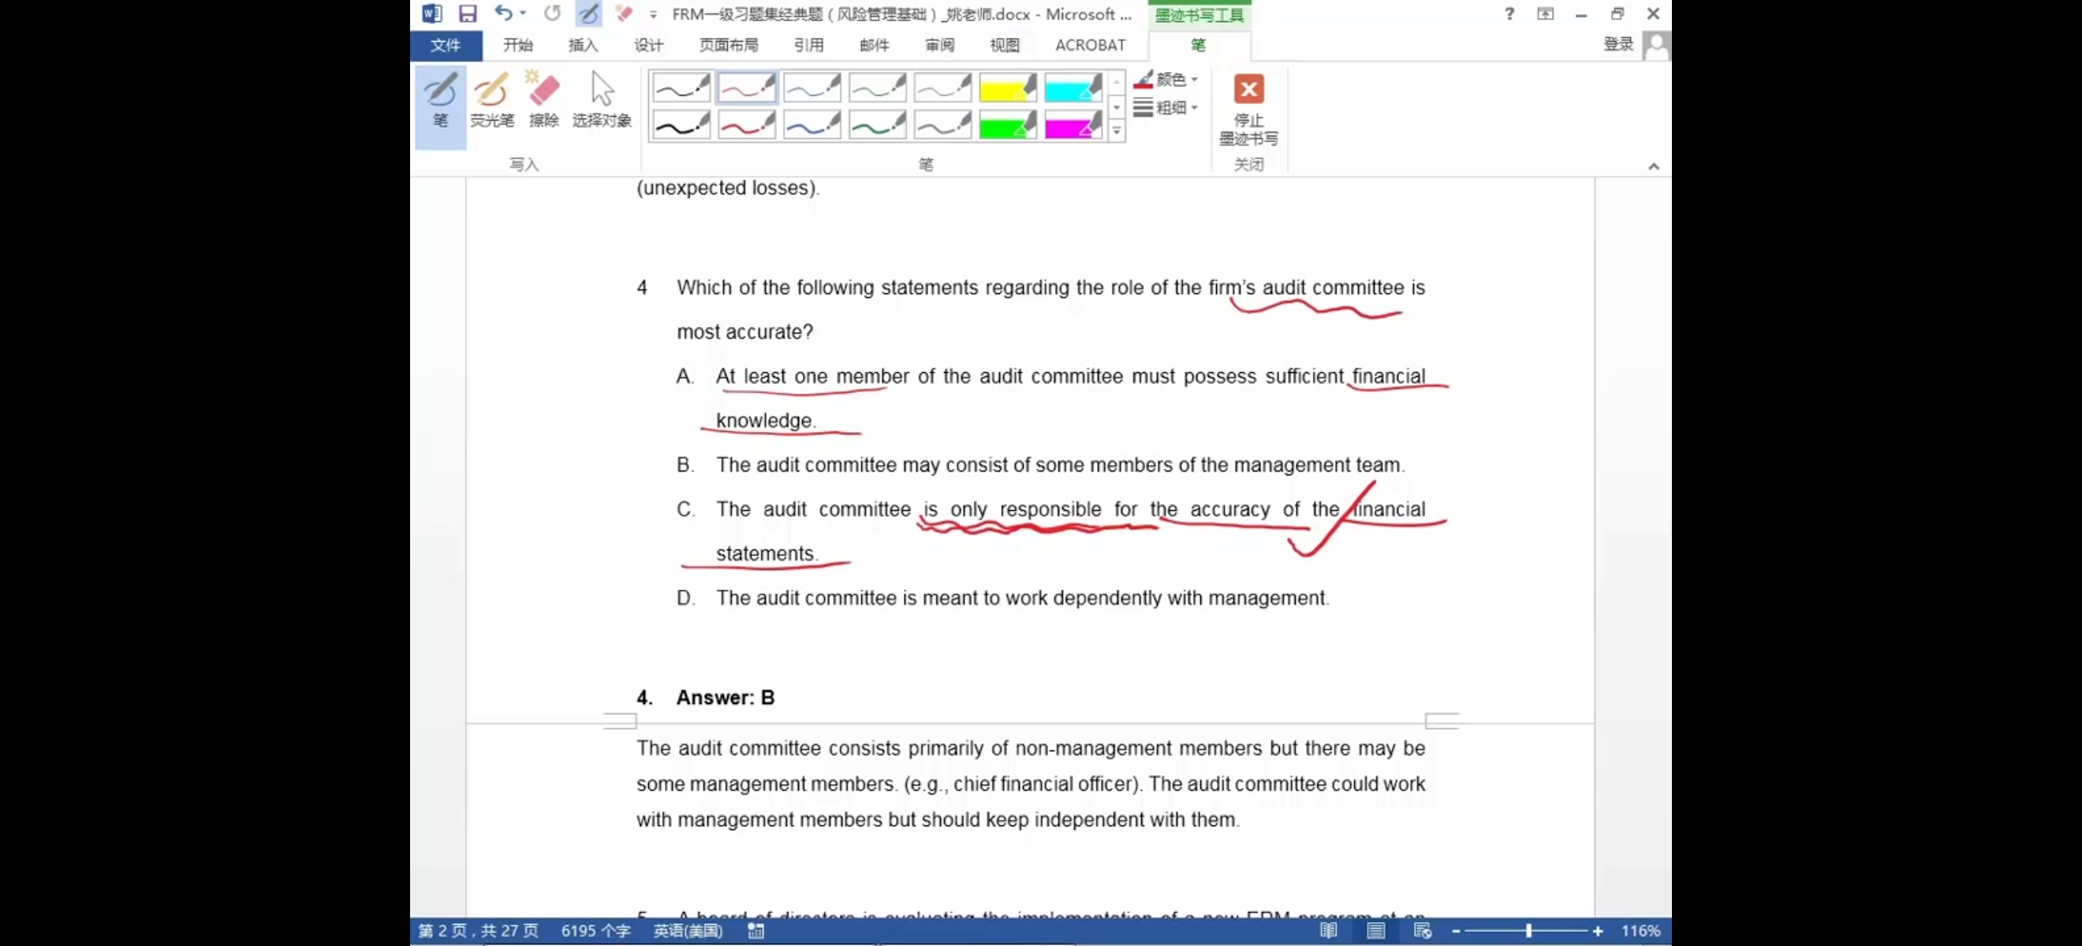Click the zoom slider handle in the status bar
This screenshot has height=946, width=2082.
coord(1528,931)
